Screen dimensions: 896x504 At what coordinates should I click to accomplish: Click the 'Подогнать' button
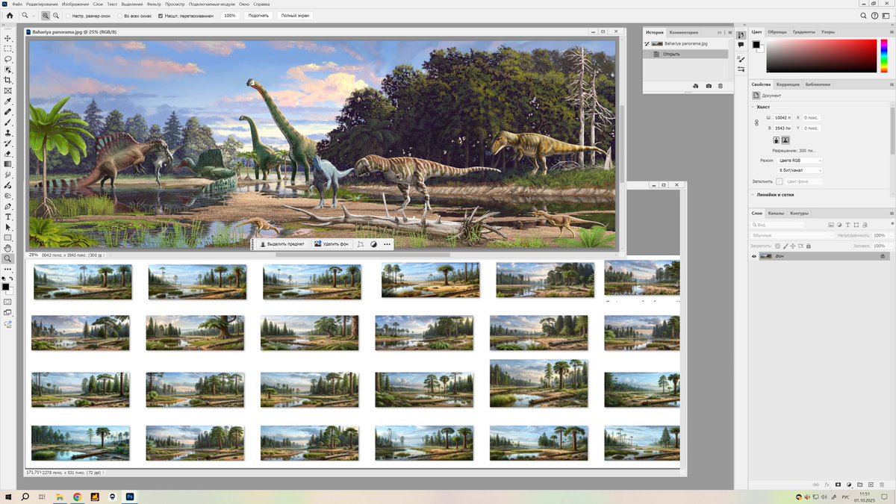(258, 16)
